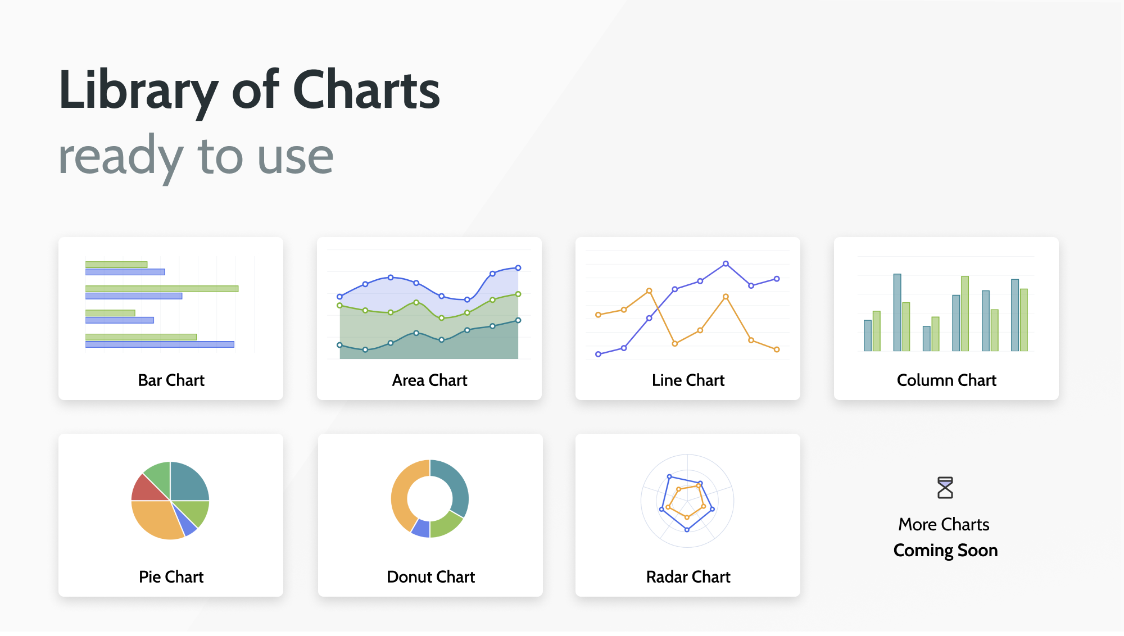Click the orange segment of the donut
1124x636 pixels.
[402, 494]
